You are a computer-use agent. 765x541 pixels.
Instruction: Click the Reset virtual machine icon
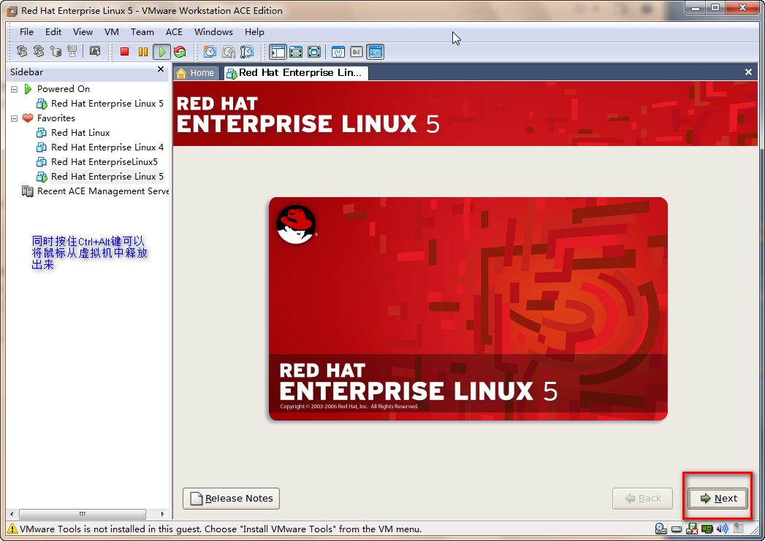(x=180, y=52)
